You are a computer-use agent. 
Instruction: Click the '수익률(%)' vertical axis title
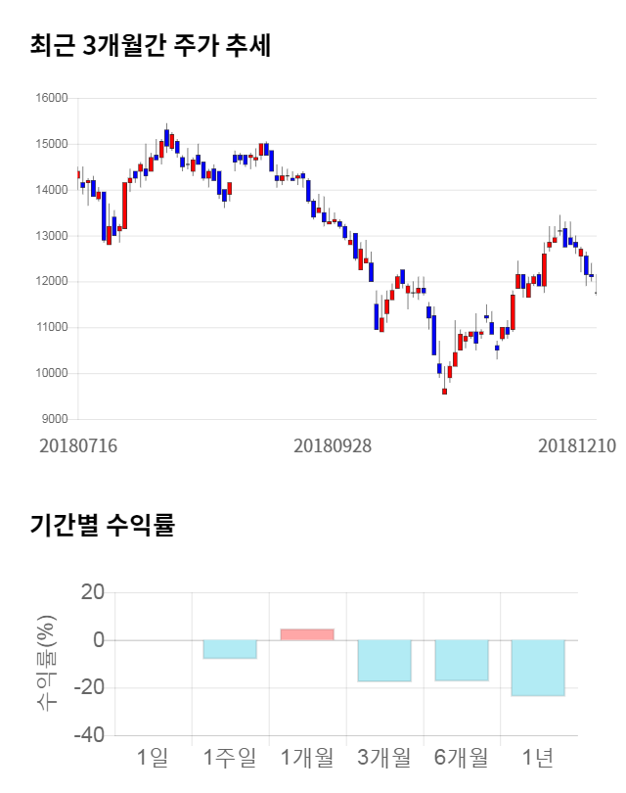[45, 663]
